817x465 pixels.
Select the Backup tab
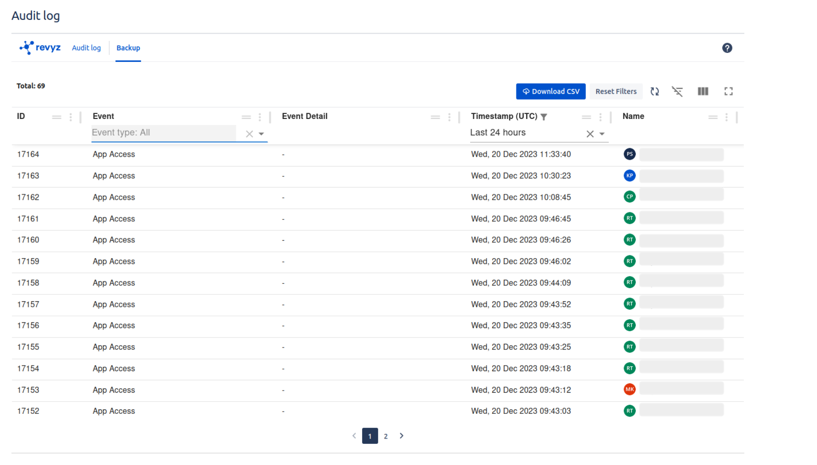[x=128, y=48]
